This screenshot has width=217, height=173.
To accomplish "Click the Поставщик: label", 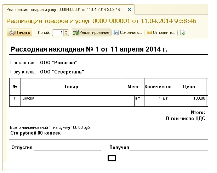I will 23,63.
